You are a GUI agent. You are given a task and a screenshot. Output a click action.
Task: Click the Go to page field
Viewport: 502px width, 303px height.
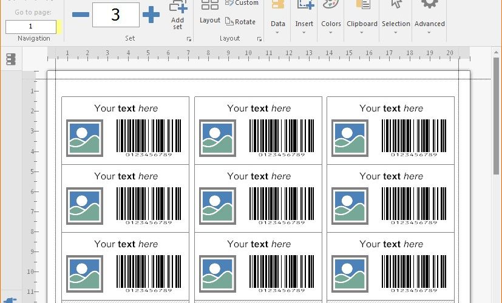tap(31, 27)
